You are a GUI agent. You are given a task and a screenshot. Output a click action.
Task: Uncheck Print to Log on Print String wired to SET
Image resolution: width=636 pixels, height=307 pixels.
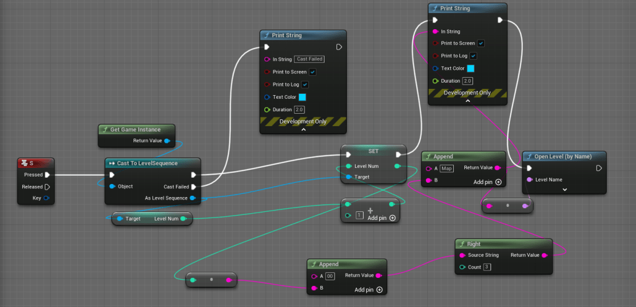click(473, 56)
